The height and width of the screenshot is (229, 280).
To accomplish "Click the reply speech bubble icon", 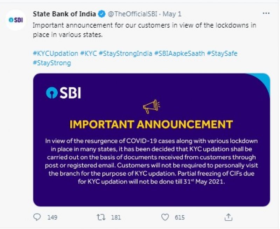I will coord(37,217).
